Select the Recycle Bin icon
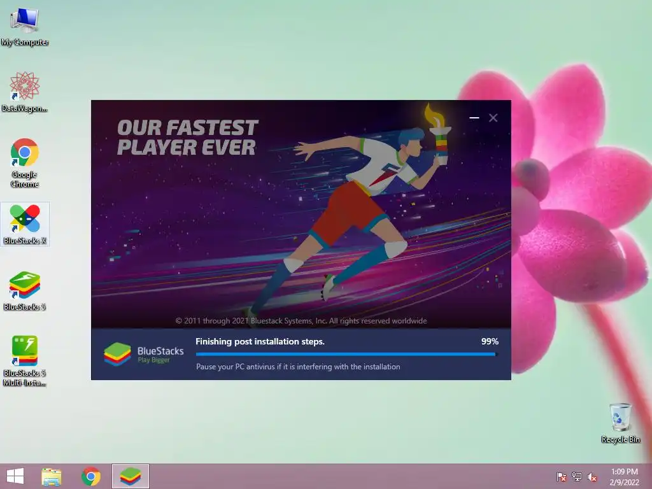The image size is (652, 489). coord(620,423)
